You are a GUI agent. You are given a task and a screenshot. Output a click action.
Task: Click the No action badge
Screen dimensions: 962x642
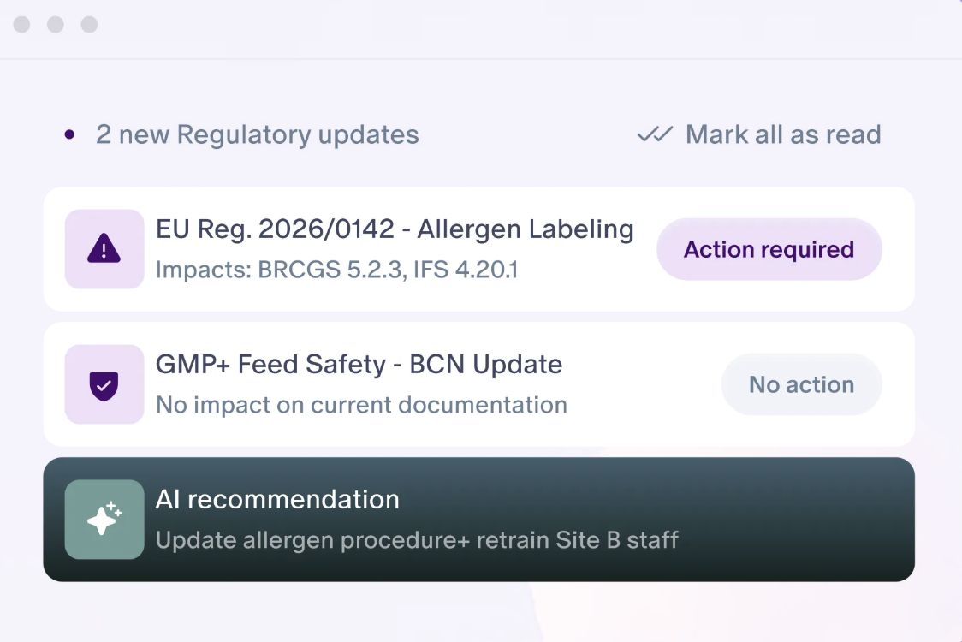point(802,384)
